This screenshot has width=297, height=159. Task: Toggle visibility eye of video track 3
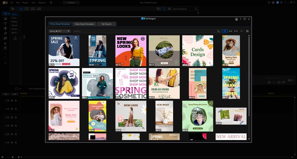(12, 134)
